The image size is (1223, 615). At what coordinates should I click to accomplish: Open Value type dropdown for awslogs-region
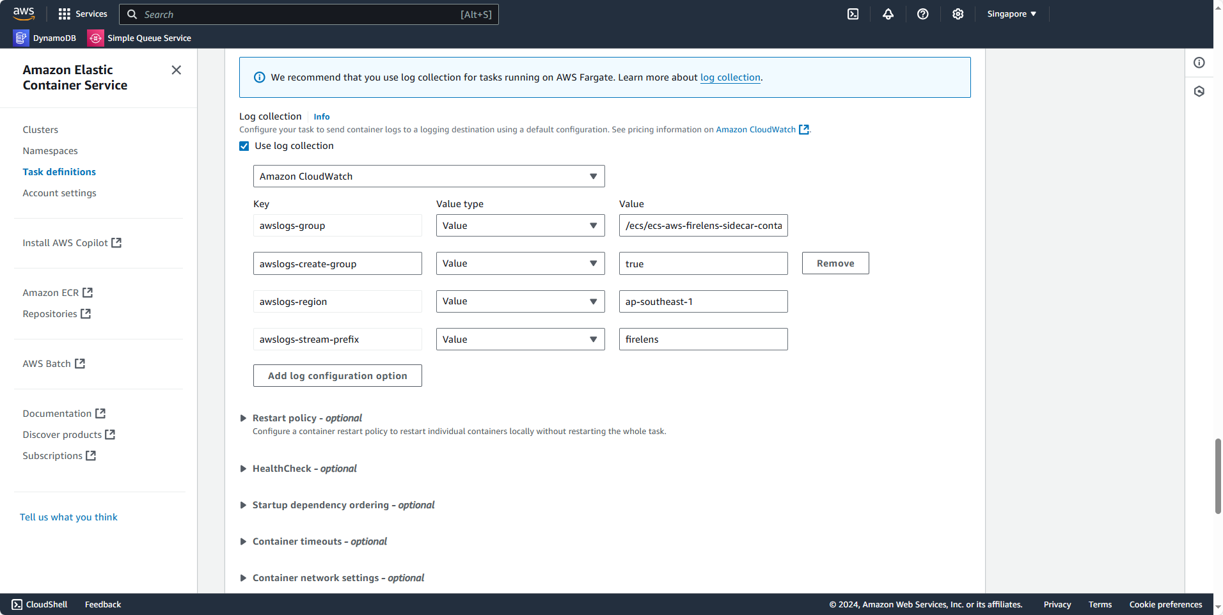[x=521, y=302]
